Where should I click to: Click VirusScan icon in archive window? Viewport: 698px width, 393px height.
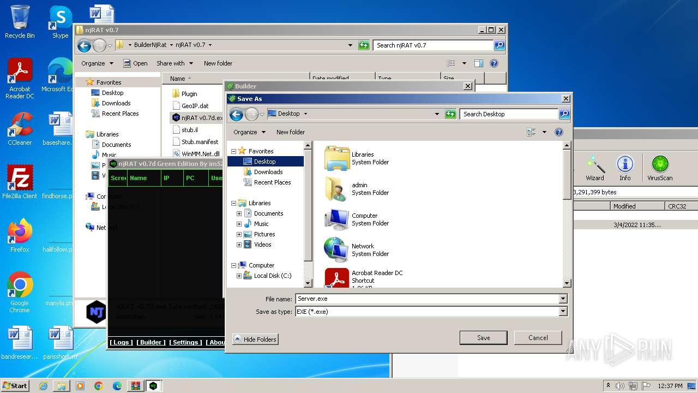(x=660, y=168)
